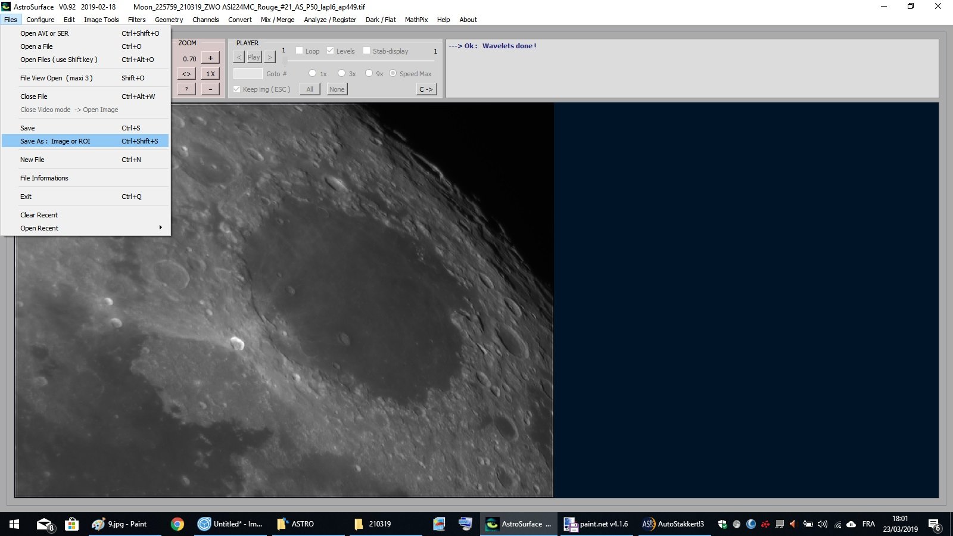953x536 pixels.
Task: Click the zoom help question mark button
Action: coord(186,89)
